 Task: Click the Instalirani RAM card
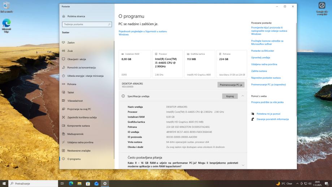click(135, 64)
